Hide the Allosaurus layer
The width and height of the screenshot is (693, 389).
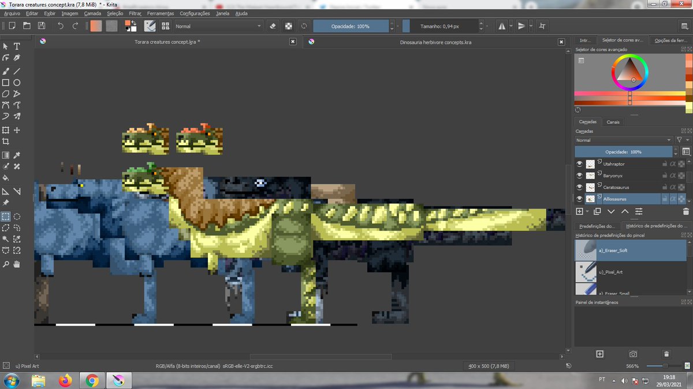[x=580, y=199]
